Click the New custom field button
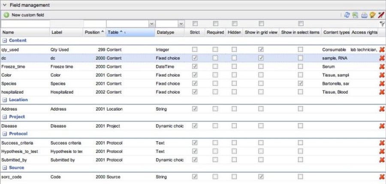The height and width of the screenshot is (184, 386). coord(27,15)
